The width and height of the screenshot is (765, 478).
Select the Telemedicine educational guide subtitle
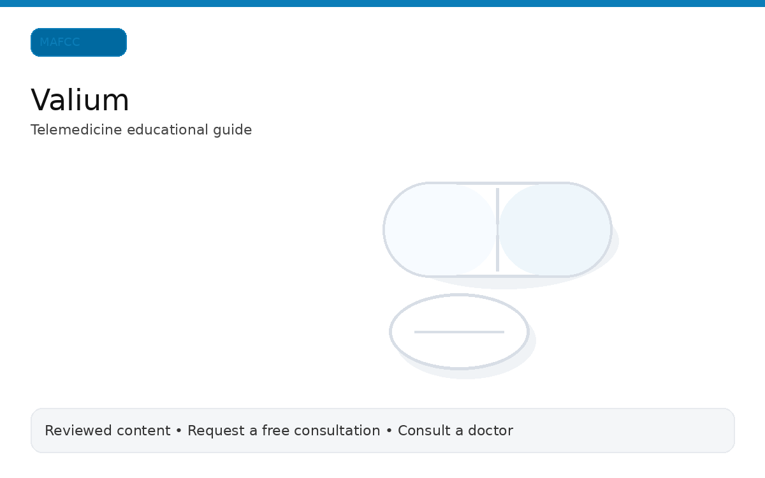point(141,129)
